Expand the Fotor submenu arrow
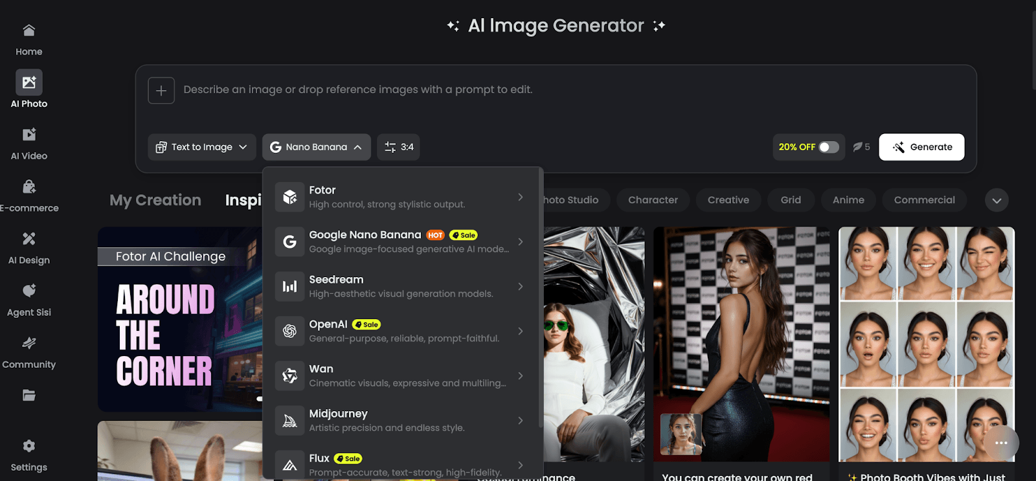The height and width of the screenshot is (481, 1036). 521,197
